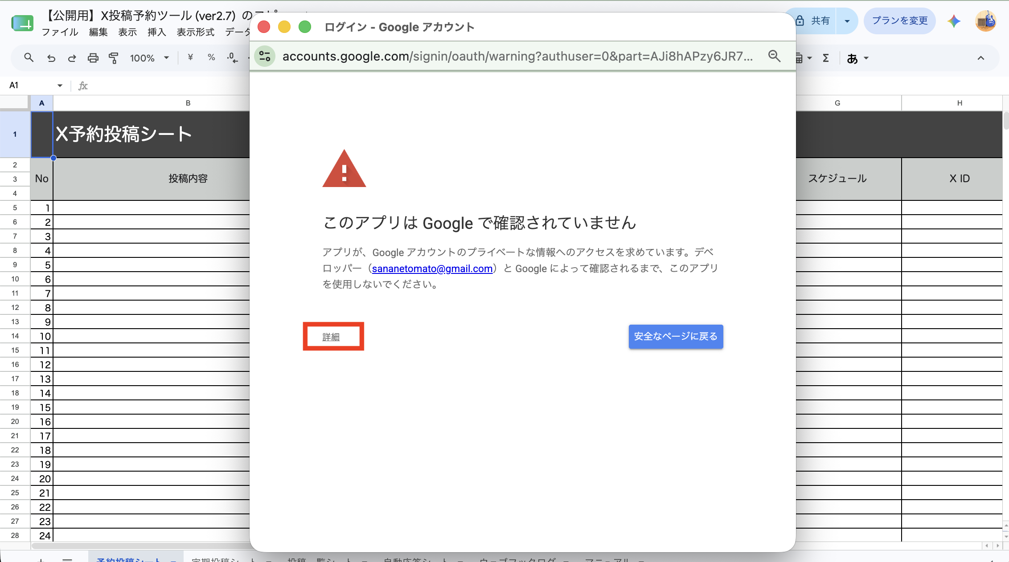Open the dropdown arrow left of the Σ icon
The image size is (1009, 562).
(809, 58)
